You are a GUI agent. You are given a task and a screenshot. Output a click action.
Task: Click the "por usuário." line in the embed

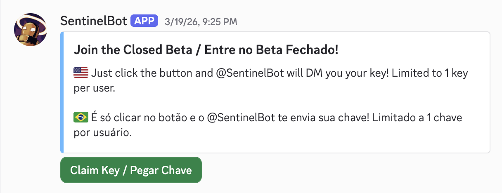click(102, 133)
